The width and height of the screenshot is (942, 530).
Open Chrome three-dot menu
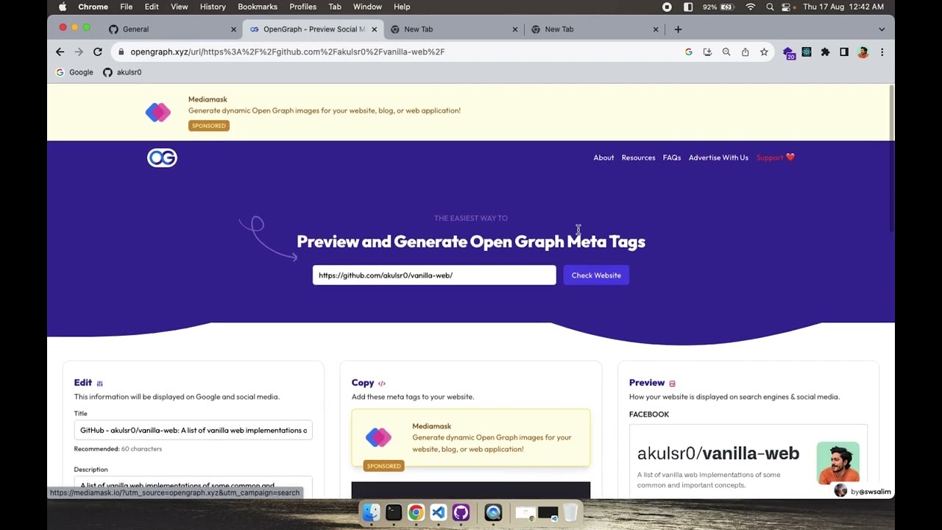[x=882, y=52]
